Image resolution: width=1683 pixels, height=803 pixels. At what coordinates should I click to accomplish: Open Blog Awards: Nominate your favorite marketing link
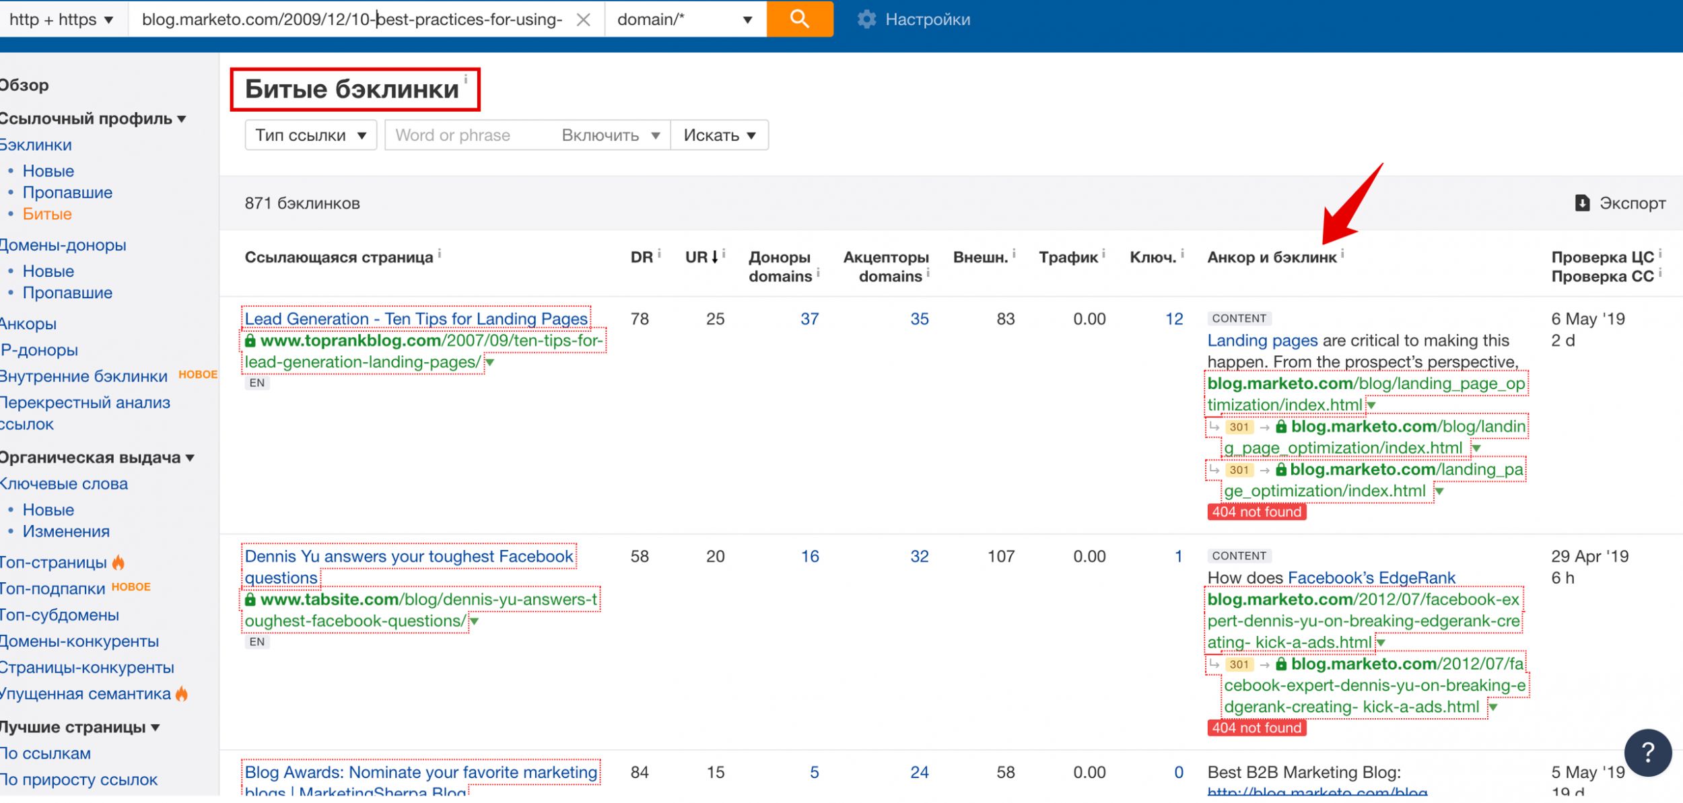(421, 772)
